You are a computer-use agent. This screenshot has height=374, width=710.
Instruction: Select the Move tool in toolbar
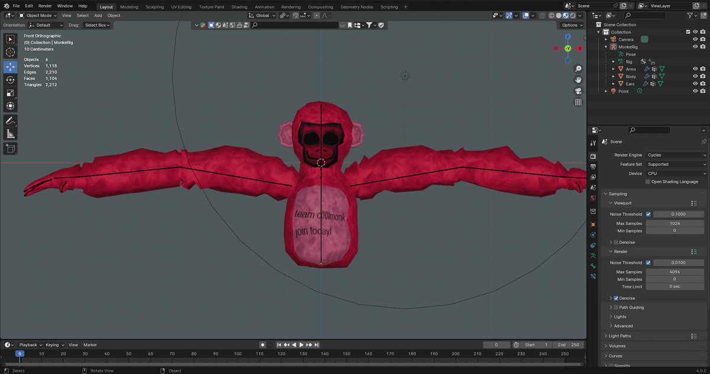(x=10, y=67)
